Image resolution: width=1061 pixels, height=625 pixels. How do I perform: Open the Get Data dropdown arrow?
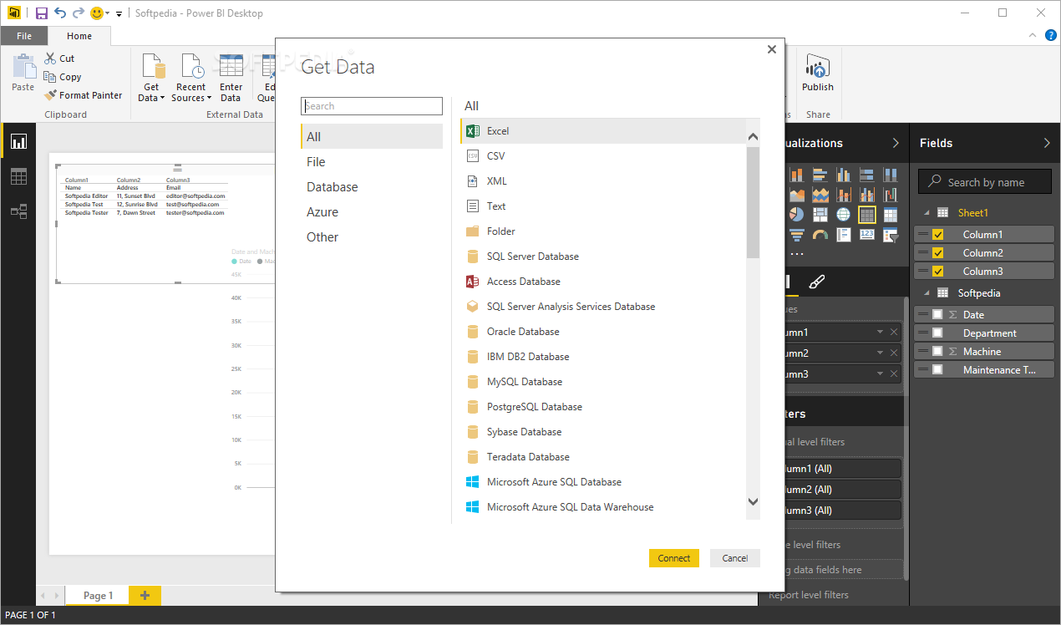[x=163, y=99]
